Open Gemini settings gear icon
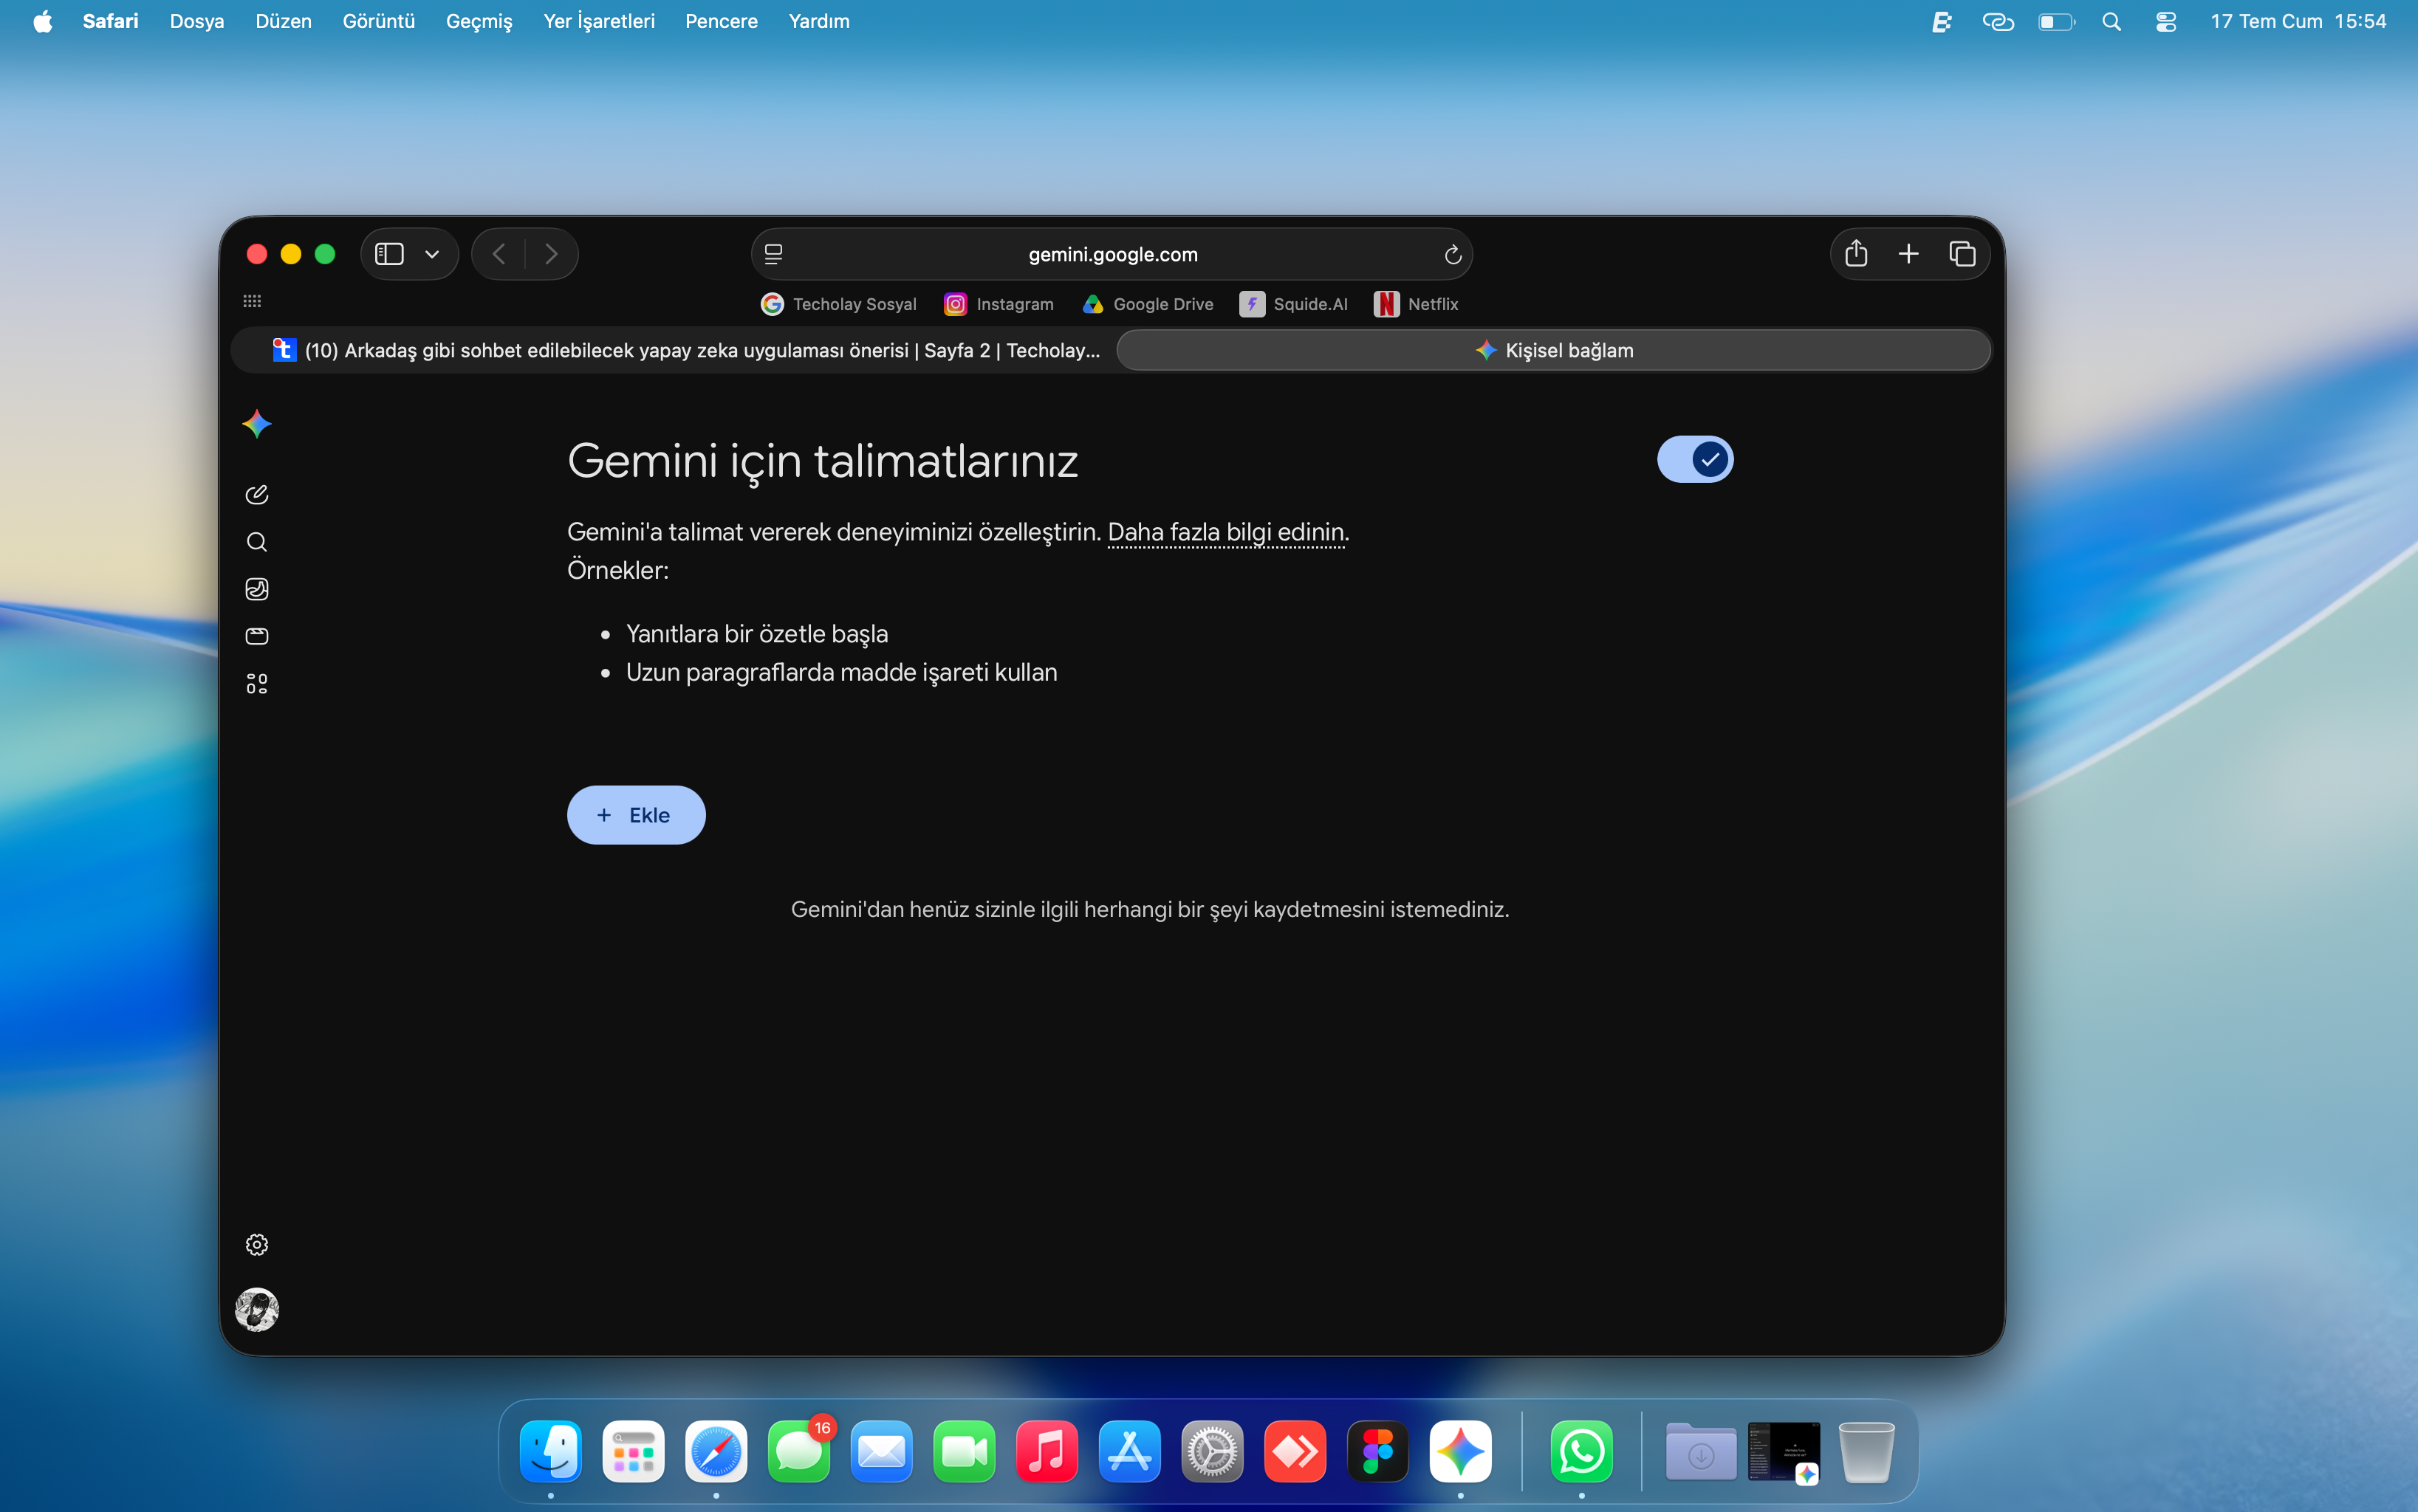 [x=257, y=1245]
